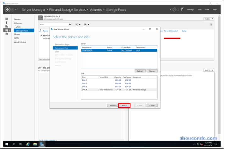Viewport: 225px width, 149px height.
Task: Click the Windows Start button
Action: [6, 144]
